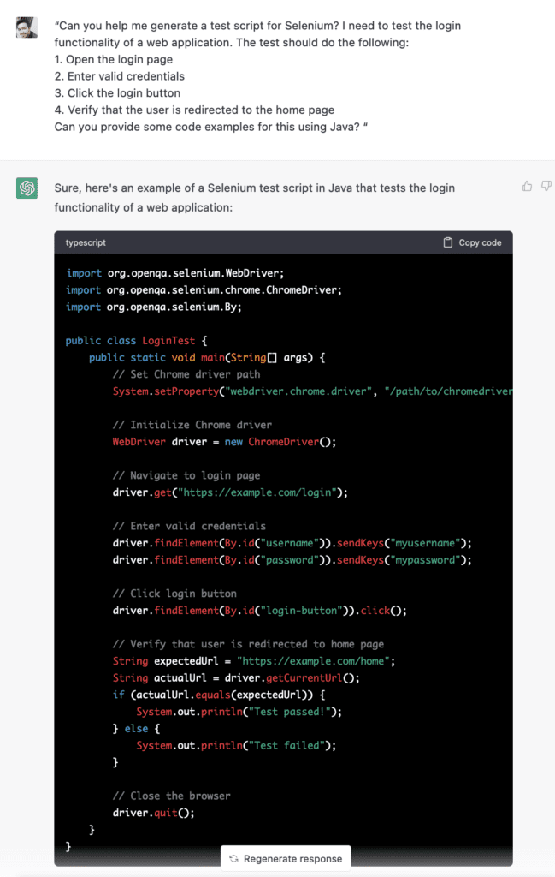555x877 pixels.
Task: Click the comment '// Navigate to login page'
Action: 186,475
